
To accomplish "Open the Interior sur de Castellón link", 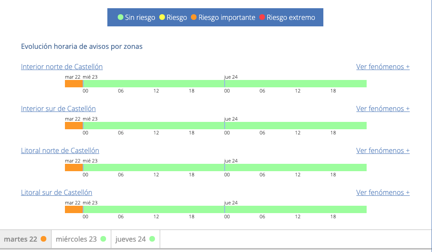I will (x=58, y=108).
